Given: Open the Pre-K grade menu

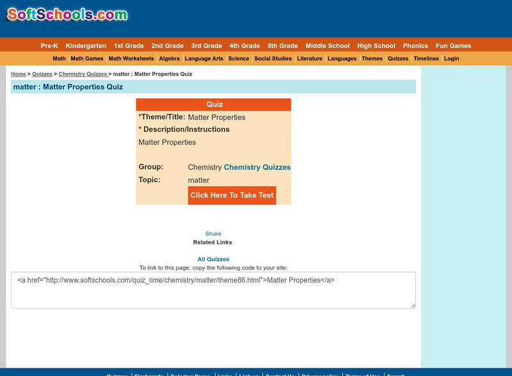Looking at the screenshot, I should (49, 45).
